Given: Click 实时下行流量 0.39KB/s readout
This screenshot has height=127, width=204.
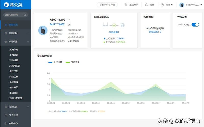Looking at the screenshot, I should [x=78, y=111].
